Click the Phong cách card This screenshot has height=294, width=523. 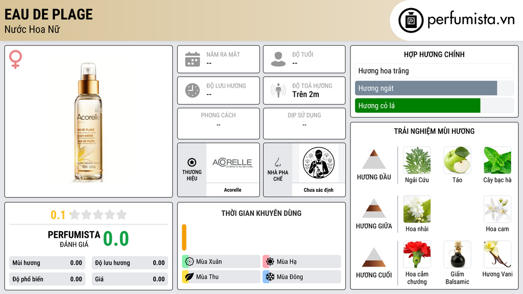tap(219, 124)
